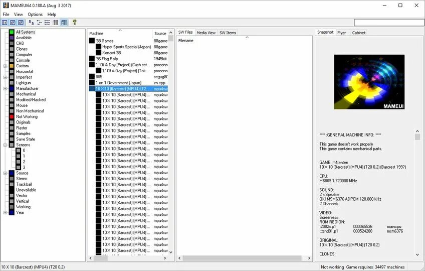Open the View menu
Screen dimensions: 425x271
[19, 15]
